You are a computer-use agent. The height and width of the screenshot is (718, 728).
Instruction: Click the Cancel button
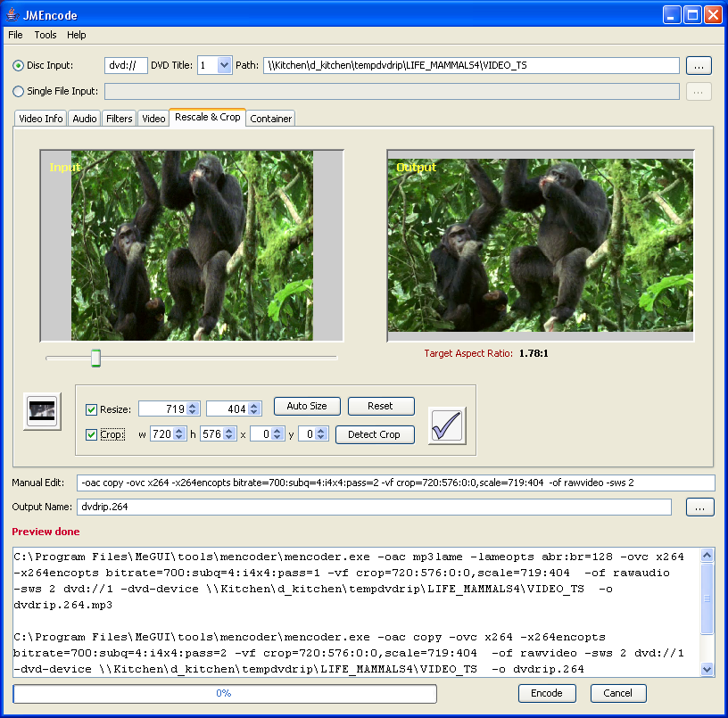[x=618, y=693]
